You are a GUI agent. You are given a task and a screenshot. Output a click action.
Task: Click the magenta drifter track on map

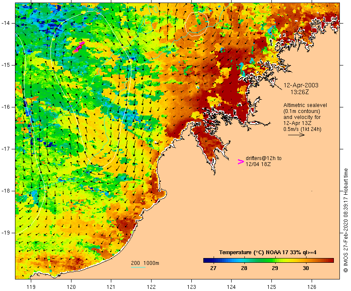point(79,47)
